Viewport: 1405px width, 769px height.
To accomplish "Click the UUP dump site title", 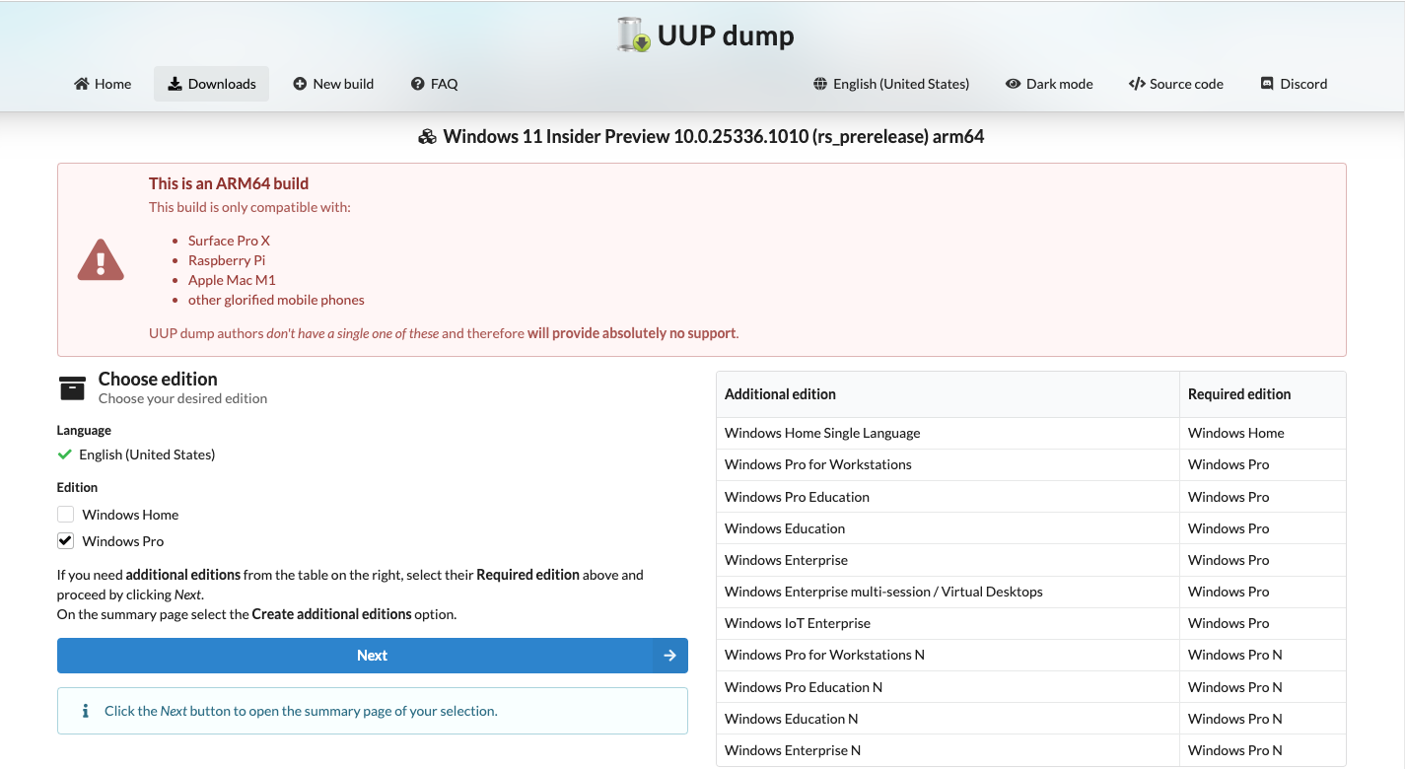I will click(726, 36).
